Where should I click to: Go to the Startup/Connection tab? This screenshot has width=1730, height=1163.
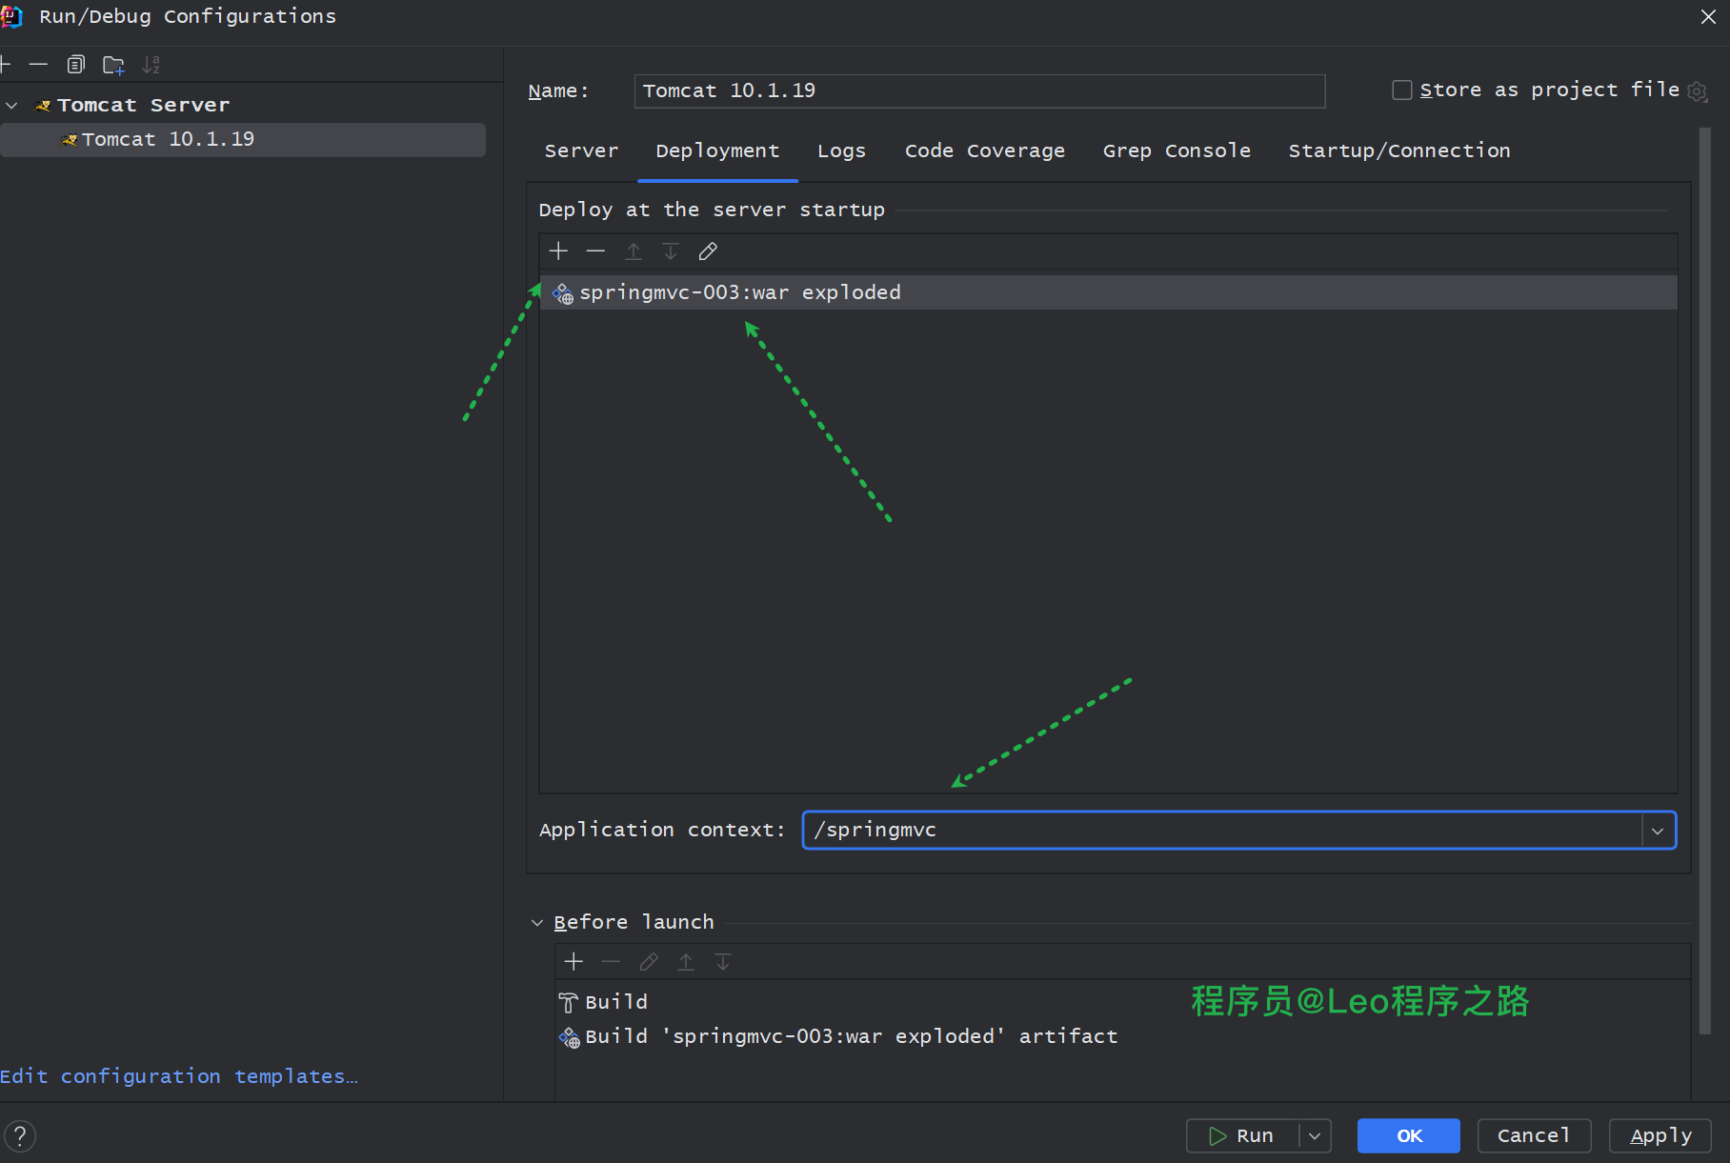point(1398,151)
